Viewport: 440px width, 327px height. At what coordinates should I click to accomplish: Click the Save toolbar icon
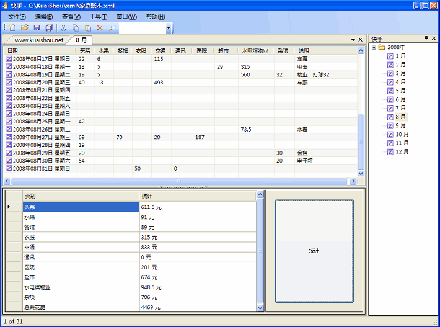[x=37, y=28]
